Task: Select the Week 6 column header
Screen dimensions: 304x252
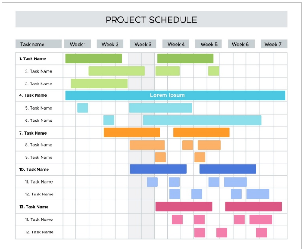Action: coord(241,44)
